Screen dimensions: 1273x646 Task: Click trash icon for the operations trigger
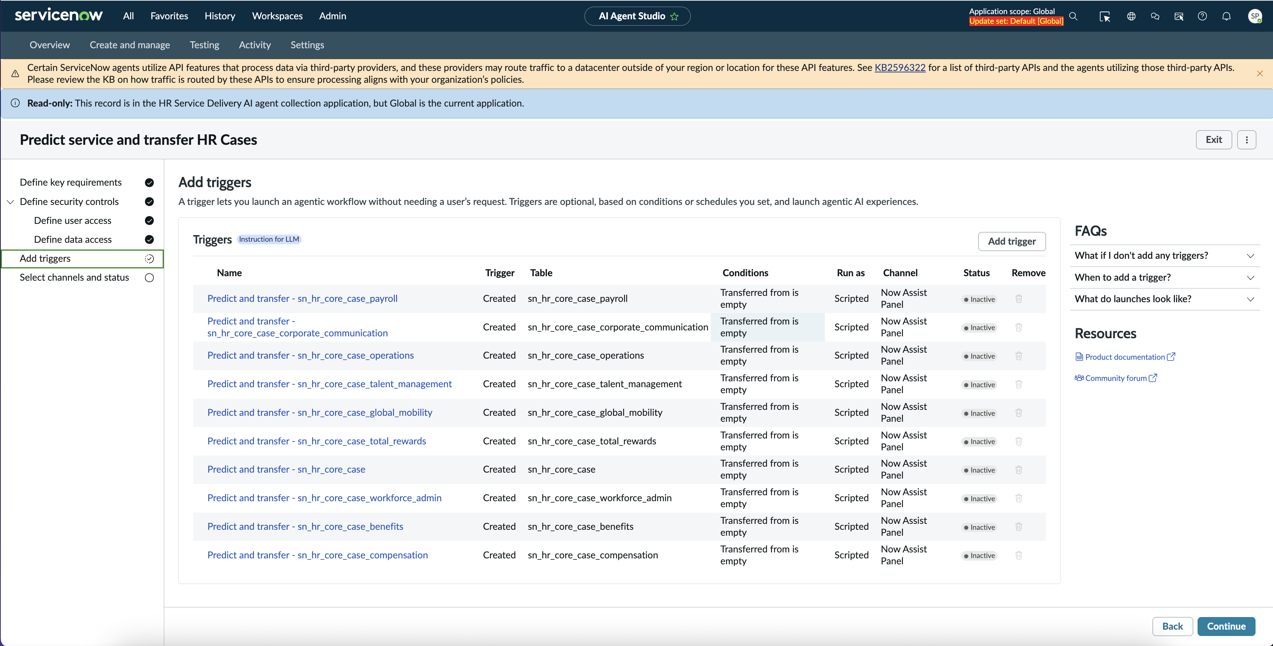(x=1018, y=356)
